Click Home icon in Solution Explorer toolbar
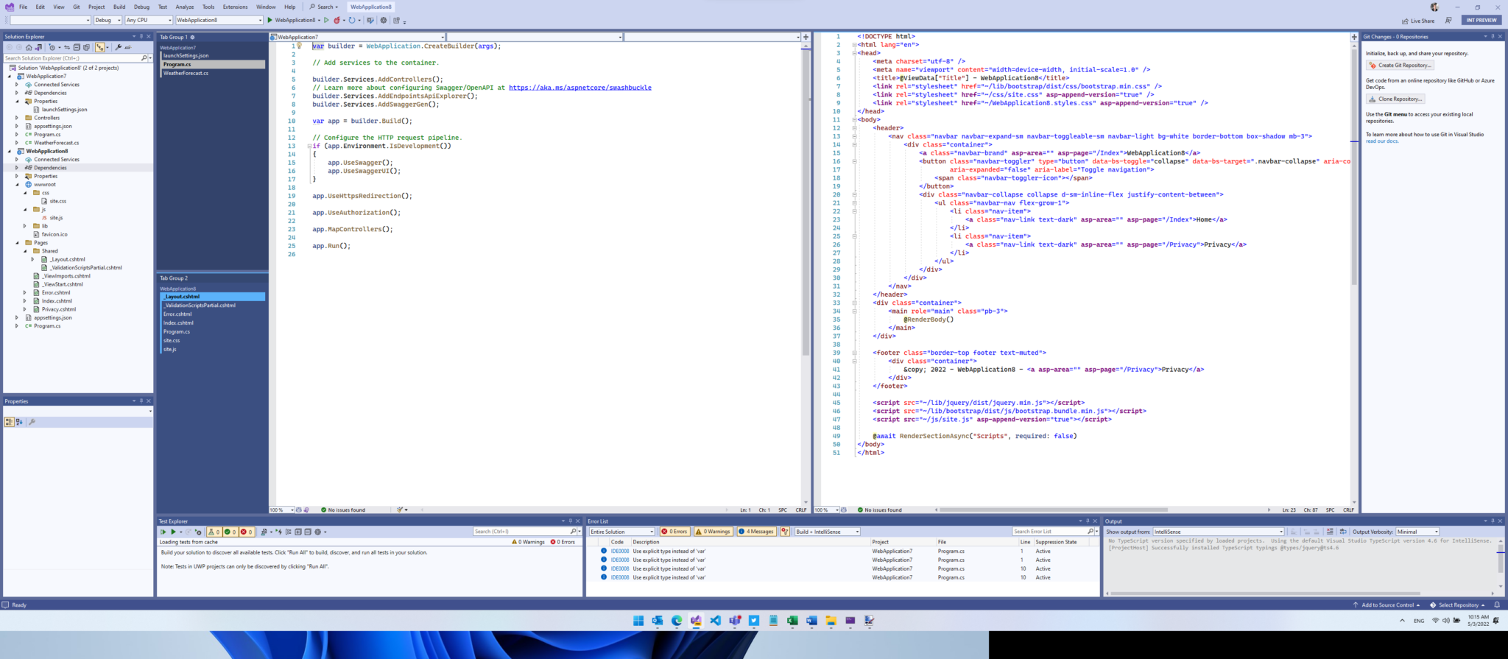Screen dimensions: 1508x659 pyautogui.click(x=29, y=47)
